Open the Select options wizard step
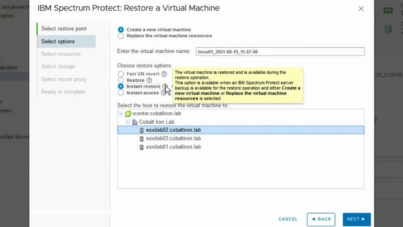Viewport: 403px width, 227px height. pos(66,42)
